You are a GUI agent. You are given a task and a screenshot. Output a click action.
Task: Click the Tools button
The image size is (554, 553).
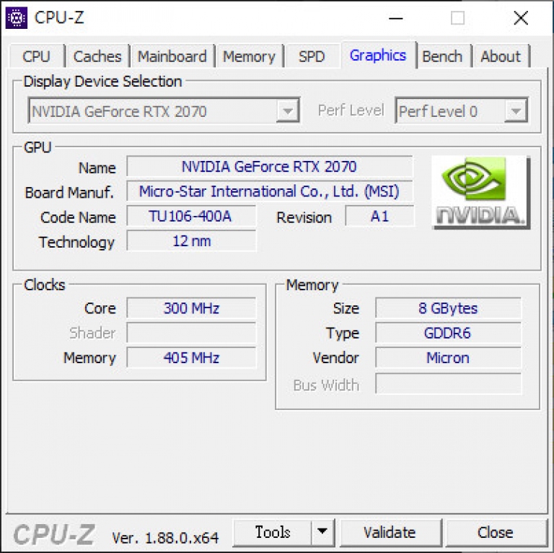tap(273, 532)
